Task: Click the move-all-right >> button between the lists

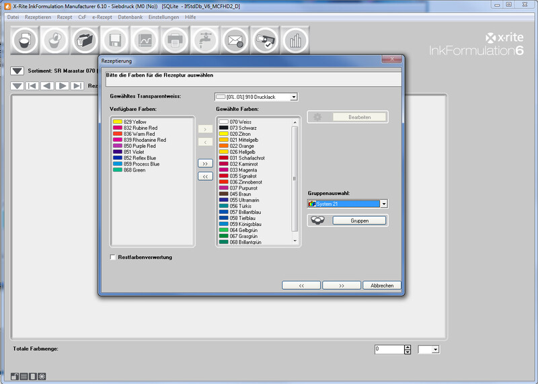Action: click(205, 163)
